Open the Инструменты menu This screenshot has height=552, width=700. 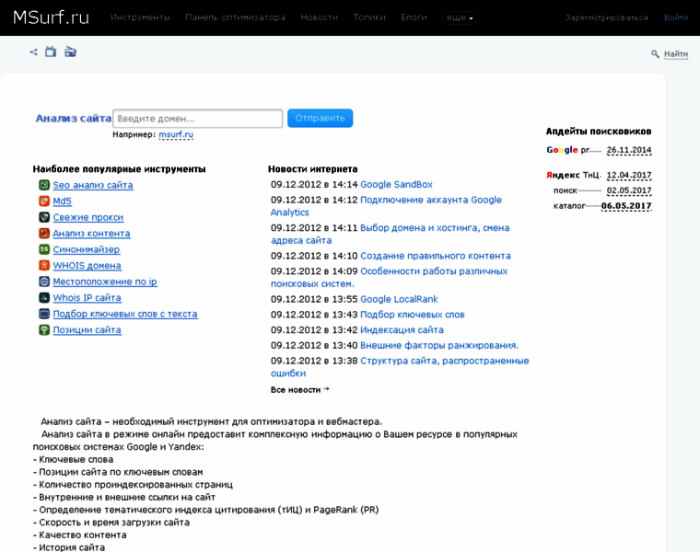click(x=140, y=17)
